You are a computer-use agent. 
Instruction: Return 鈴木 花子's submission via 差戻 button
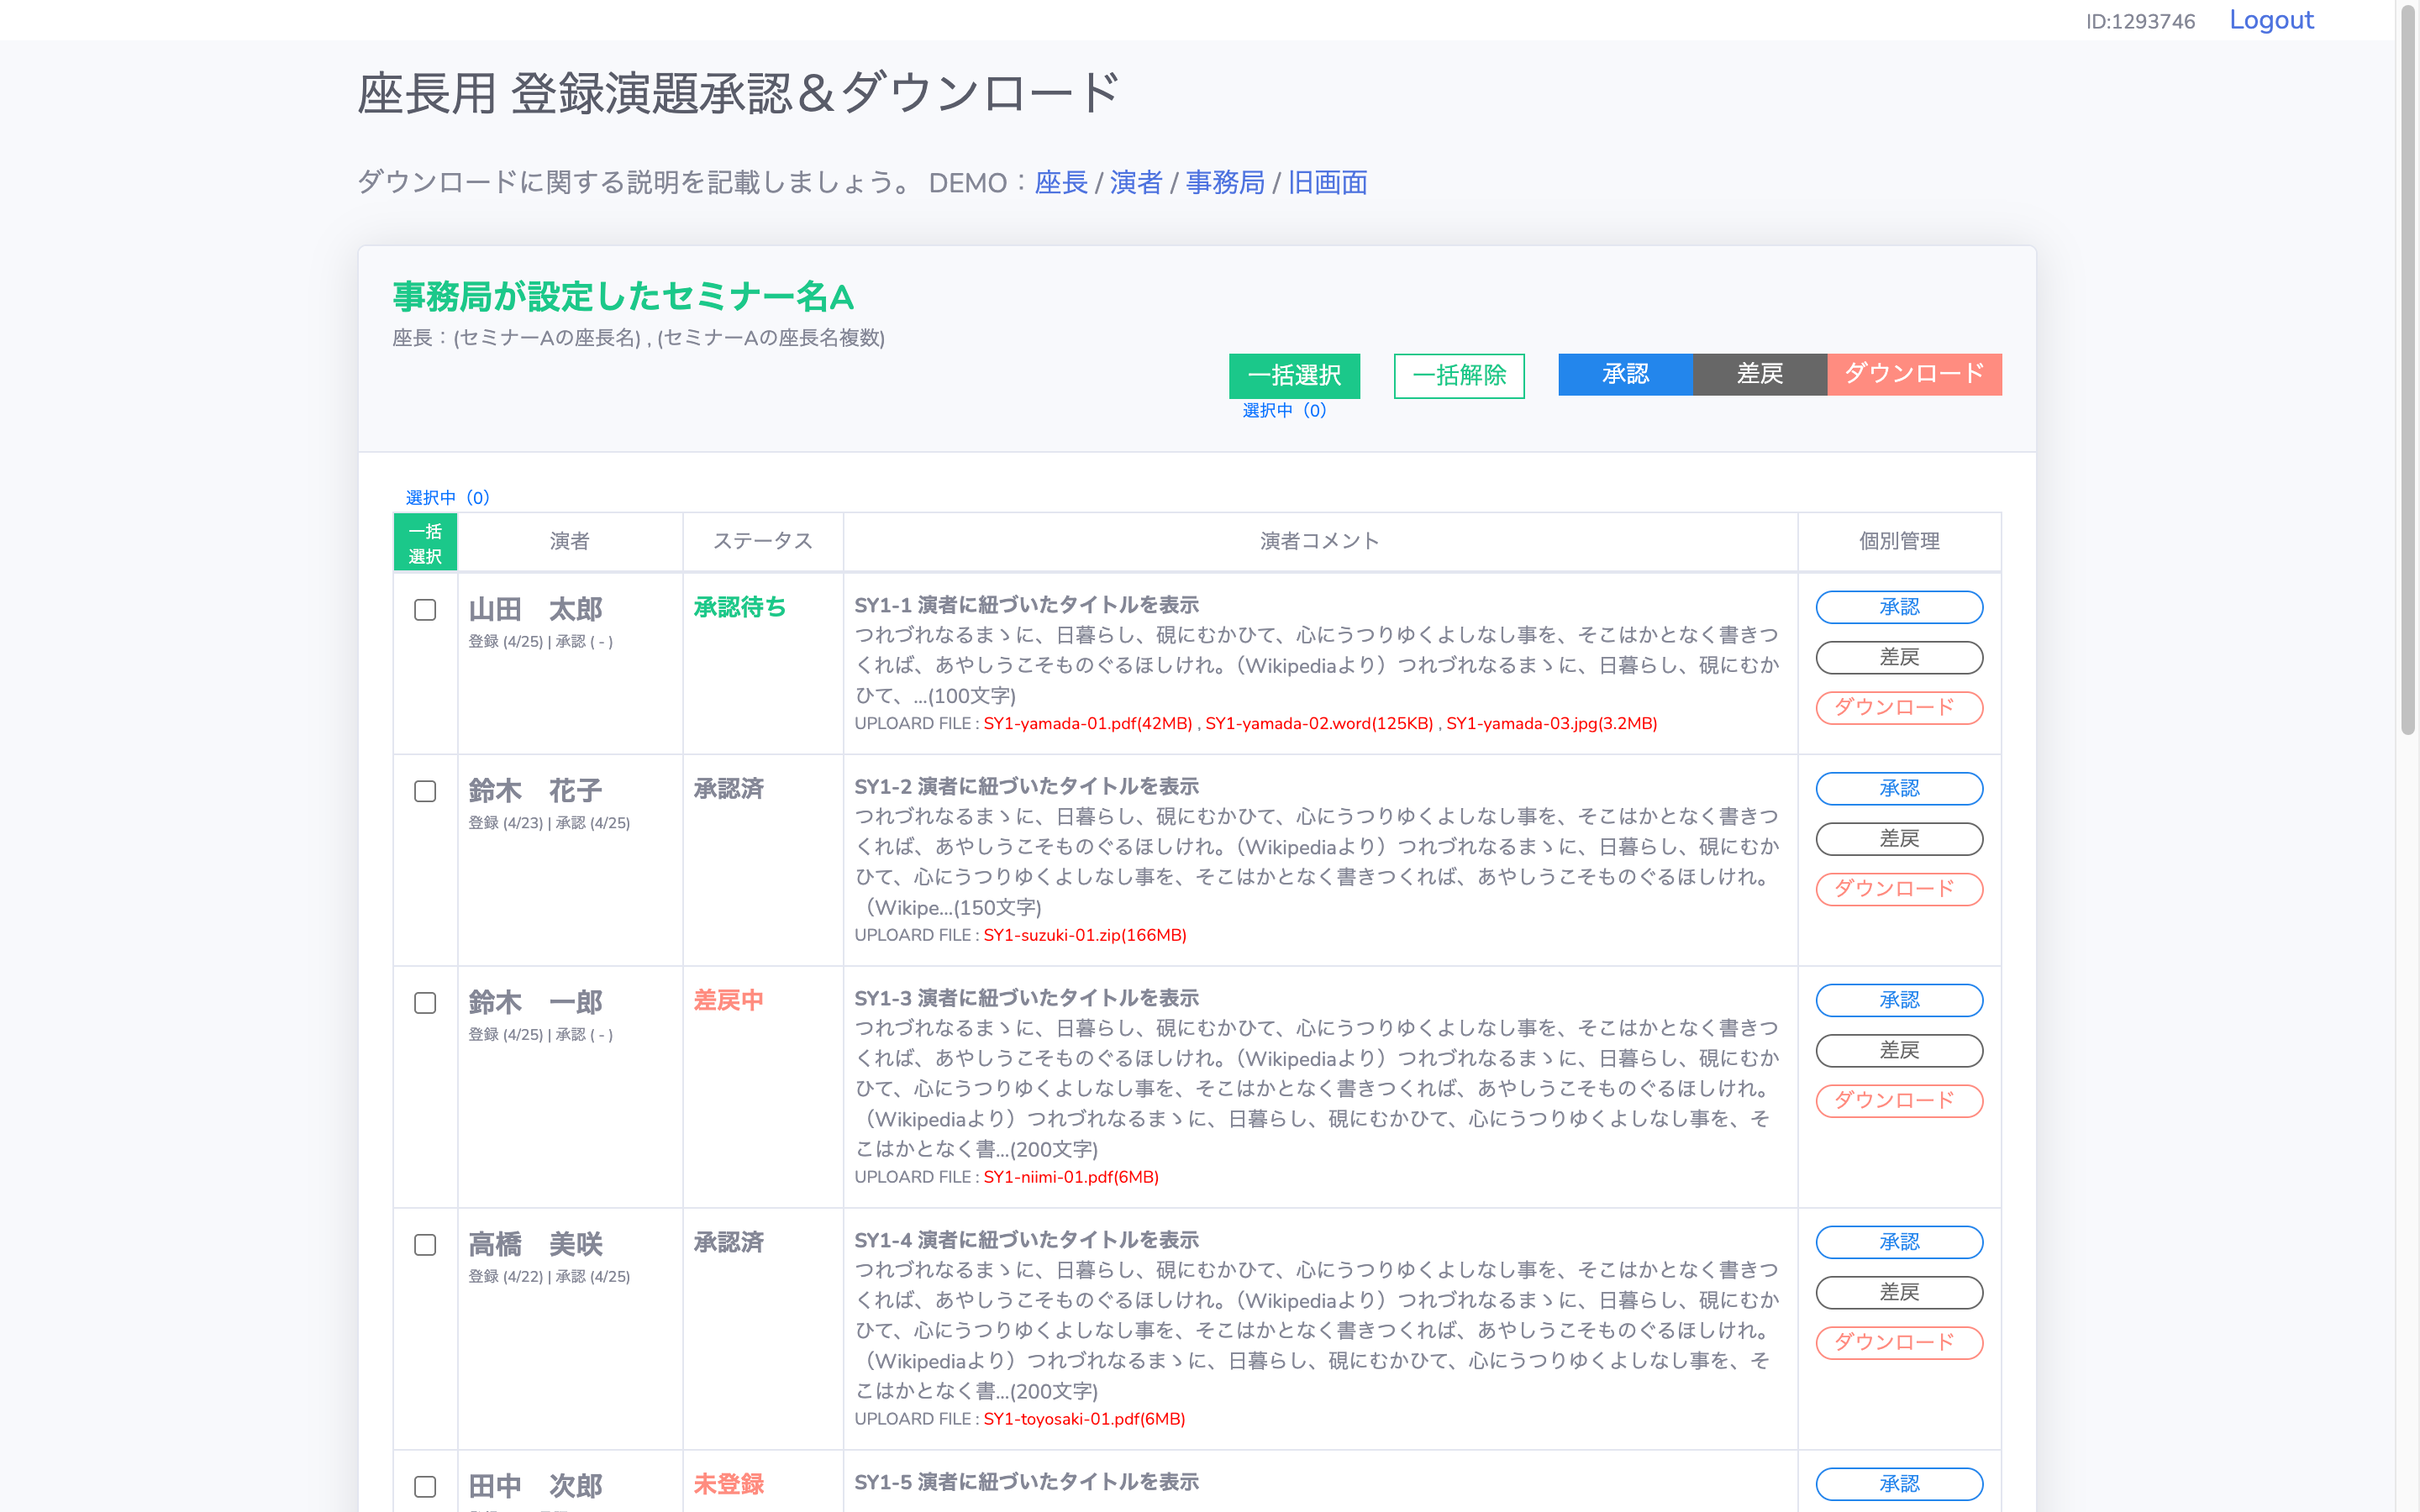[1897, 839]
